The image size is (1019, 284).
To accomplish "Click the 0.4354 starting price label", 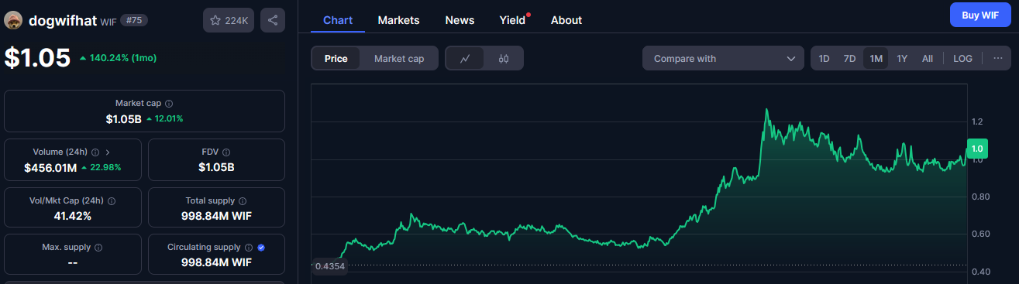I will click(329, 266).
